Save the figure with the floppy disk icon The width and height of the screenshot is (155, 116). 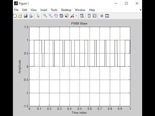click(x=26, y=16)
